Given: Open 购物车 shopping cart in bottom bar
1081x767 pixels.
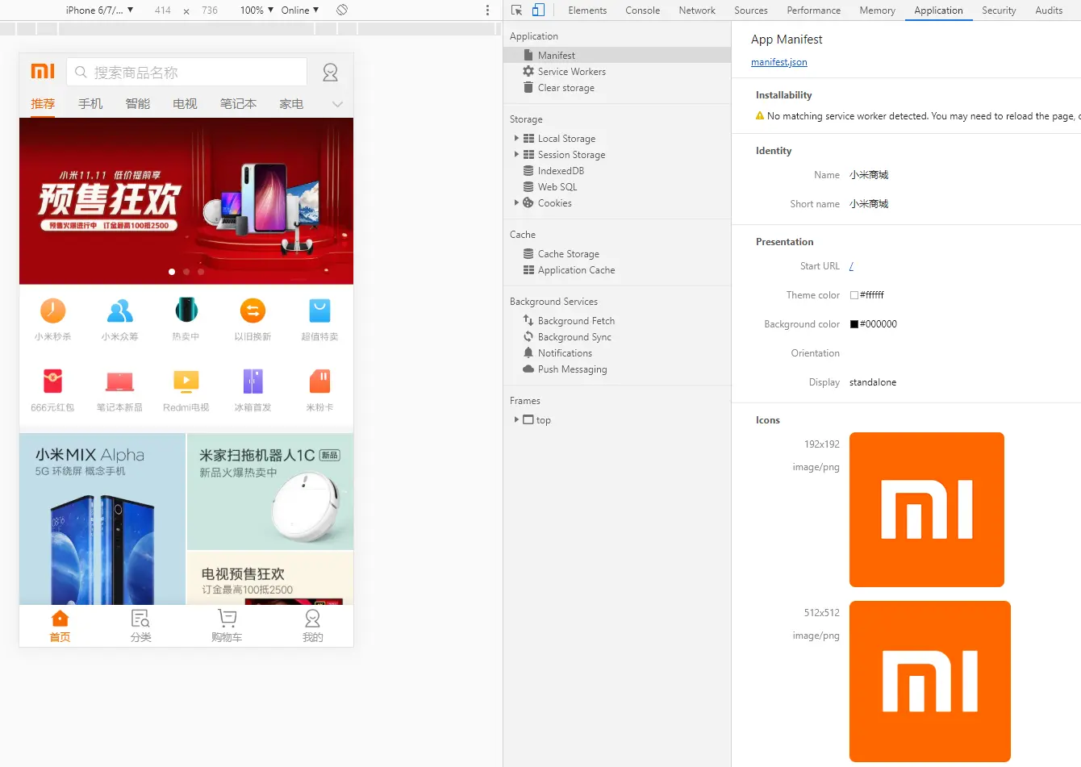Looking at the screenshot, I should coord(227,626).
